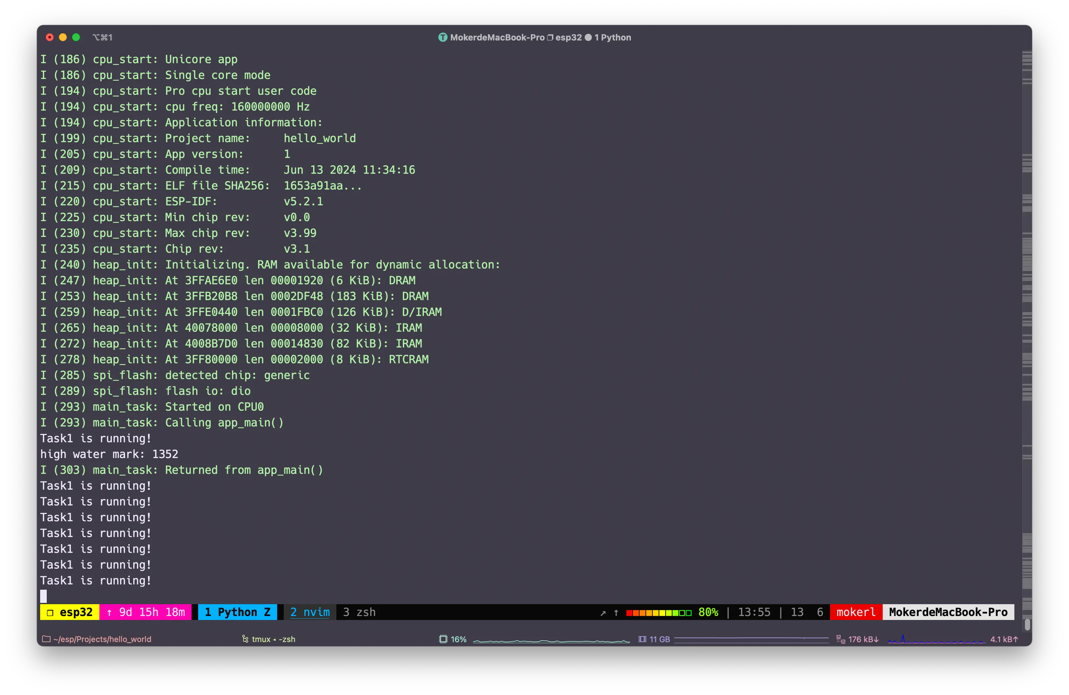
Task: Click the Chip rev v3.1 value
Action: coord(297,248)
